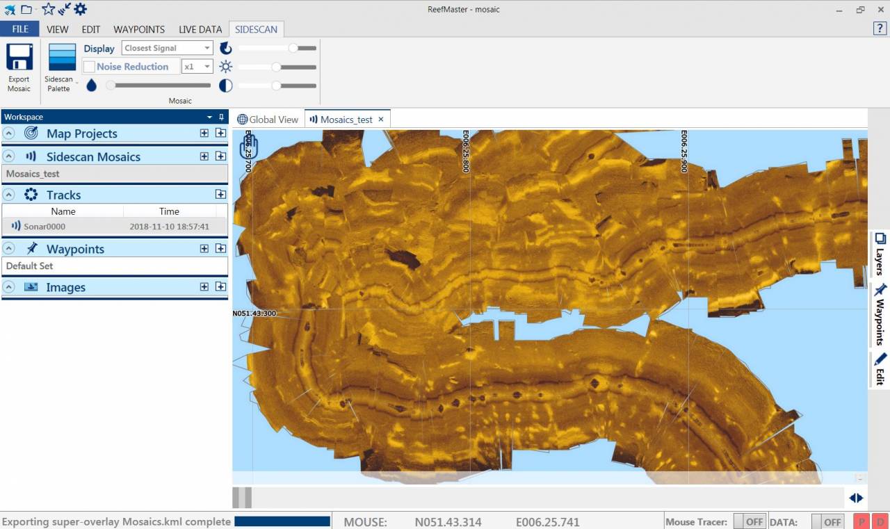Open the x1 noise reduction multiplier dropdown

pos(197,67)
